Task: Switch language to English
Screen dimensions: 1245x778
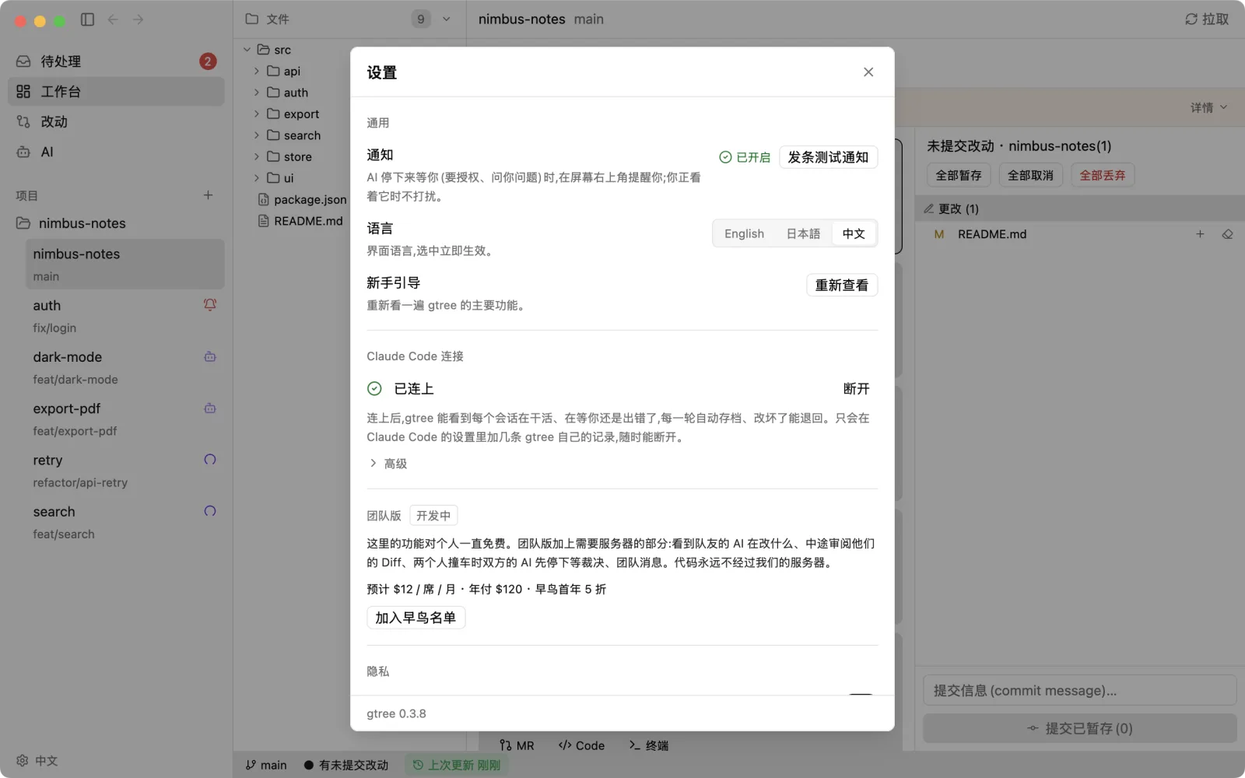Action: (x=744, y=233)
